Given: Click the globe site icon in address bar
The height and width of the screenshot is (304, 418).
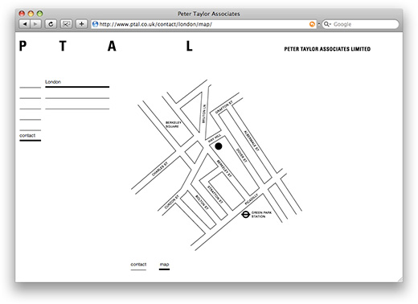Looking at the screenshot, I should pos(95,24).
